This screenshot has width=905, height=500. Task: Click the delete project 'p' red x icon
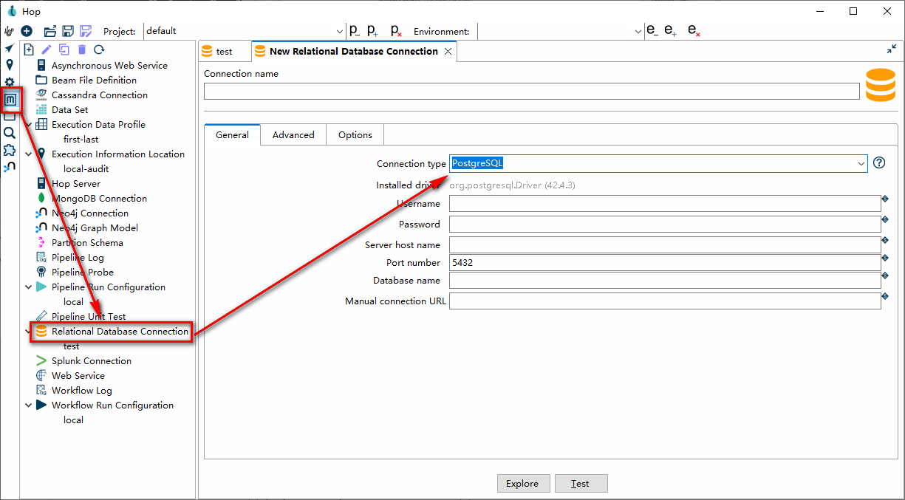pos(396,31)
